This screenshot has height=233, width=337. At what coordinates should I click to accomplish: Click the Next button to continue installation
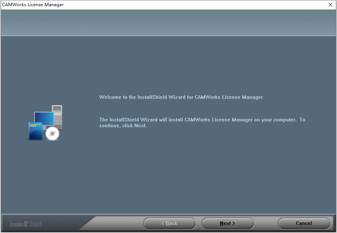pos(227,223)
